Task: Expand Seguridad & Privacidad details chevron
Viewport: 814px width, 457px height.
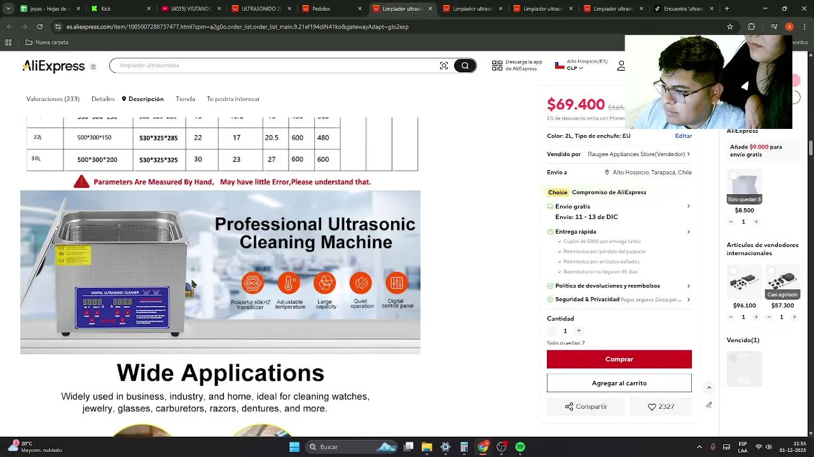Action: pos(688,300)
